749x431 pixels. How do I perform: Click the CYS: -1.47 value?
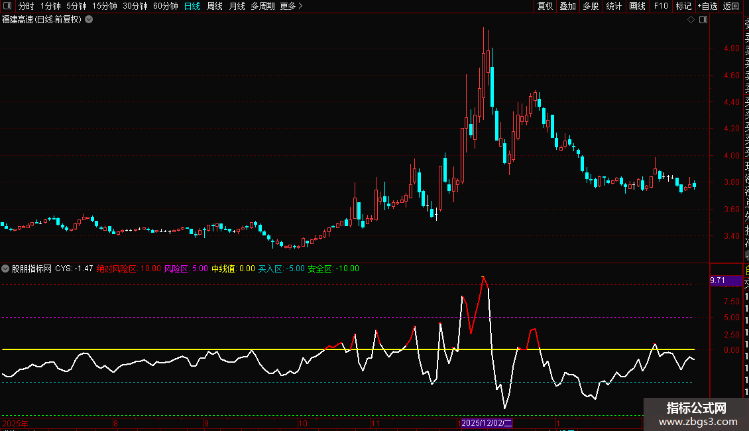click(x=74, y=269)
